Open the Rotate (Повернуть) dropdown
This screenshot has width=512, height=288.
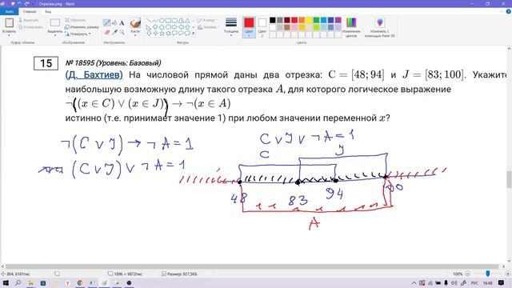point(78,34)
